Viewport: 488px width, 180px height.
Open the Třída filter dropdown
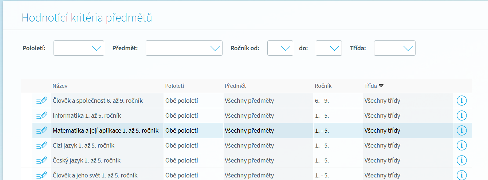coord(394,48)
